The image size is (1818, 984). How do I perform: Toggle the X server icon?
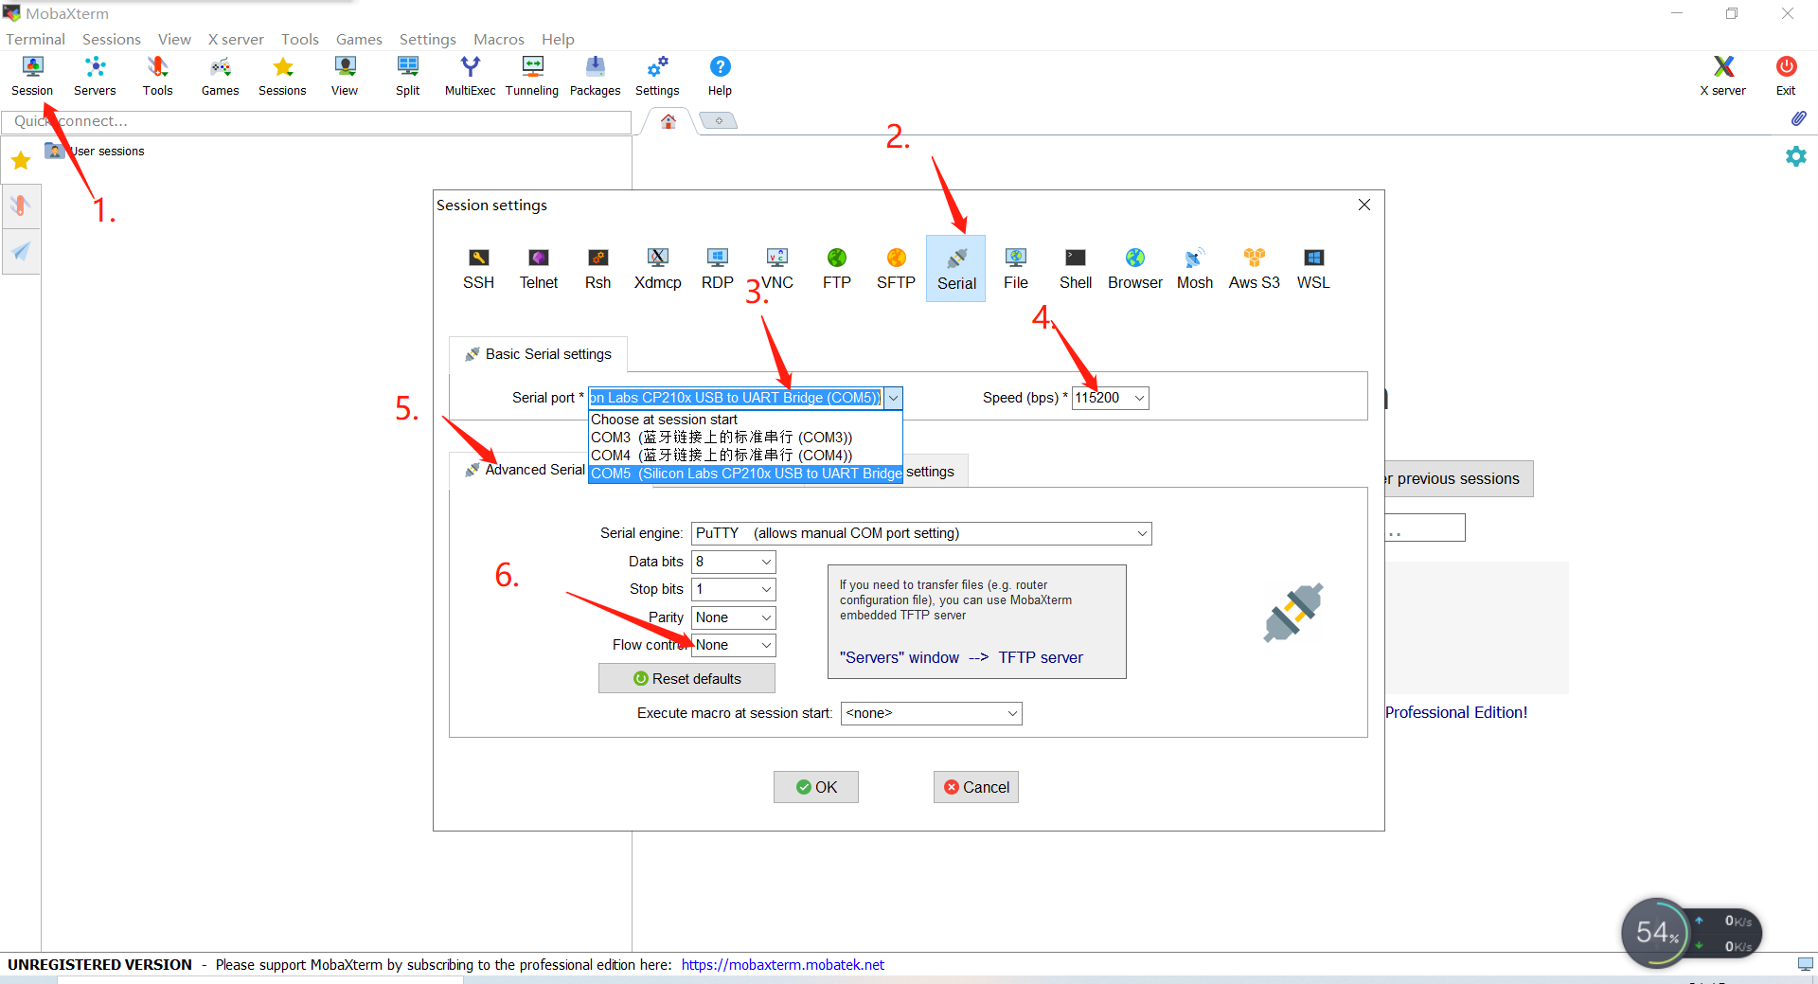coord(1722,76)
